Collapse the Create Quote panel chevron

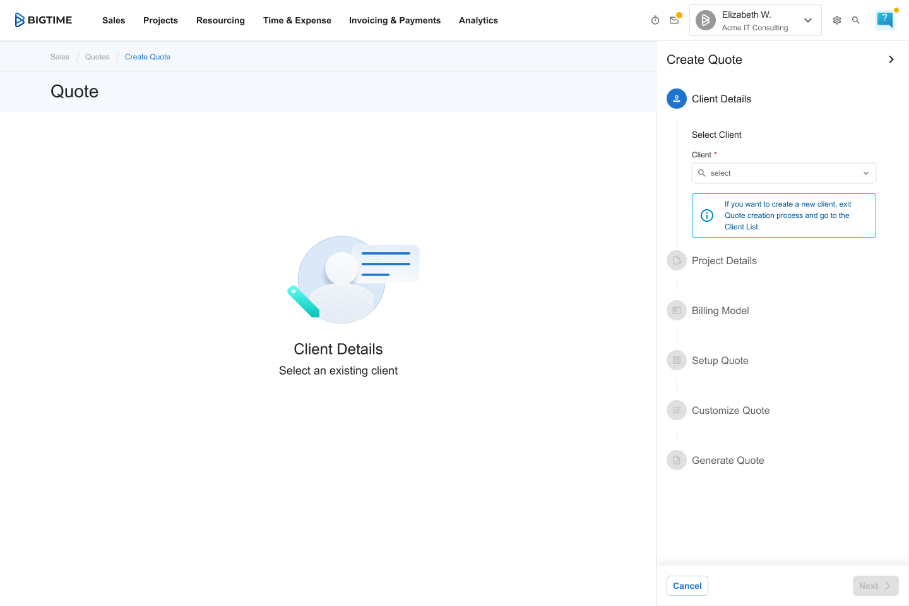[891, 59]
